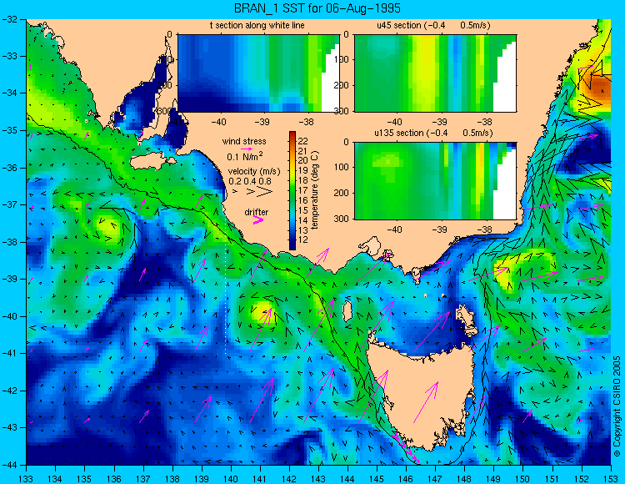The width and height of the screenshot is (625, 484).
Task: Click the longitude axis label 140
Action: click(231, 479)
